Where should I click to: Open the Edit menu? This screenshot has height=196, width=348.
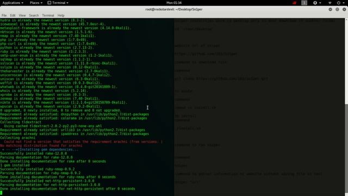(x=13, y=15)
